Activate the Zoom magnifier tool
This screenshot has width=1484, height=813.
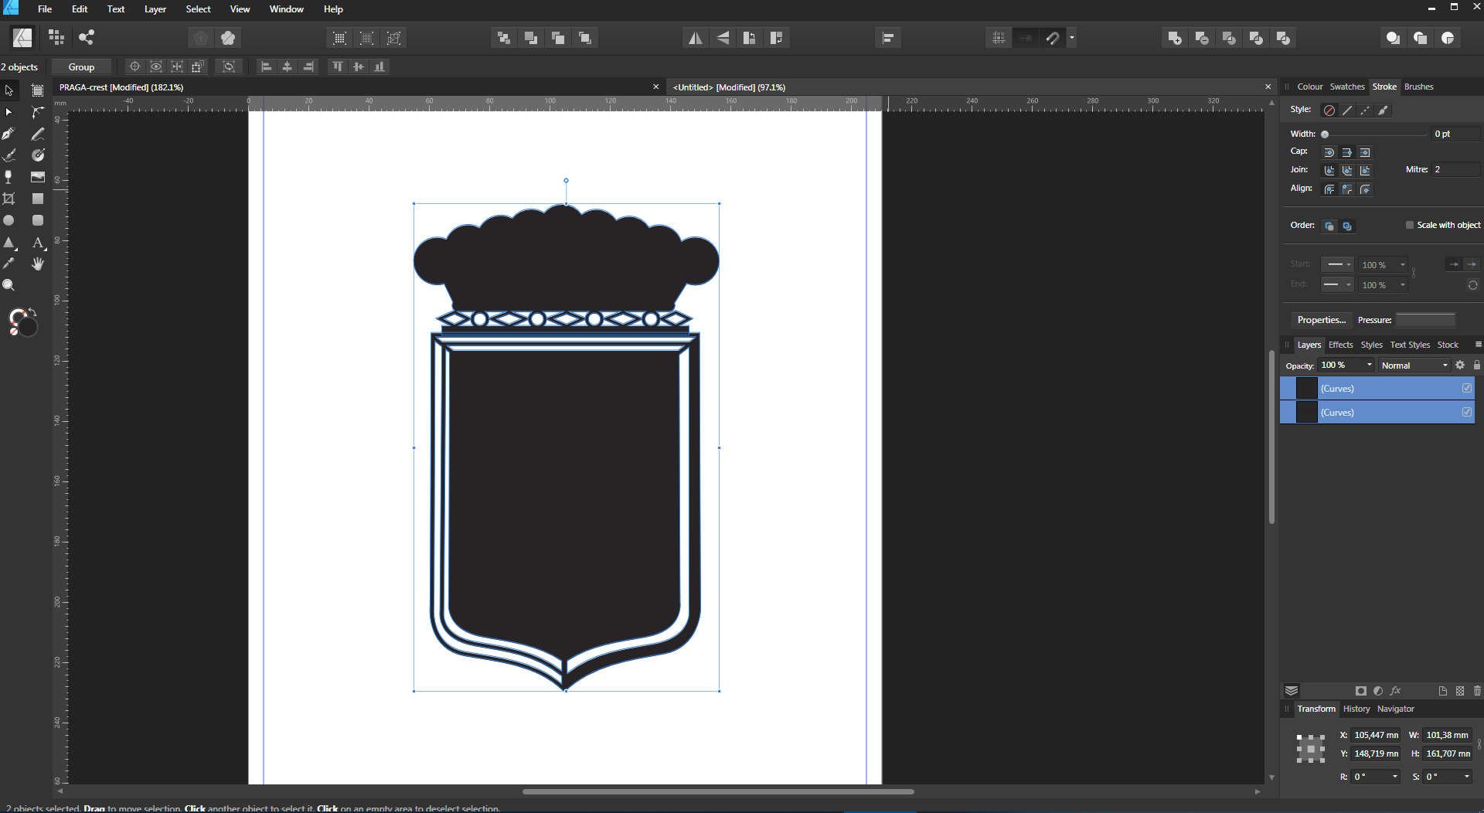tap(9, 285)
